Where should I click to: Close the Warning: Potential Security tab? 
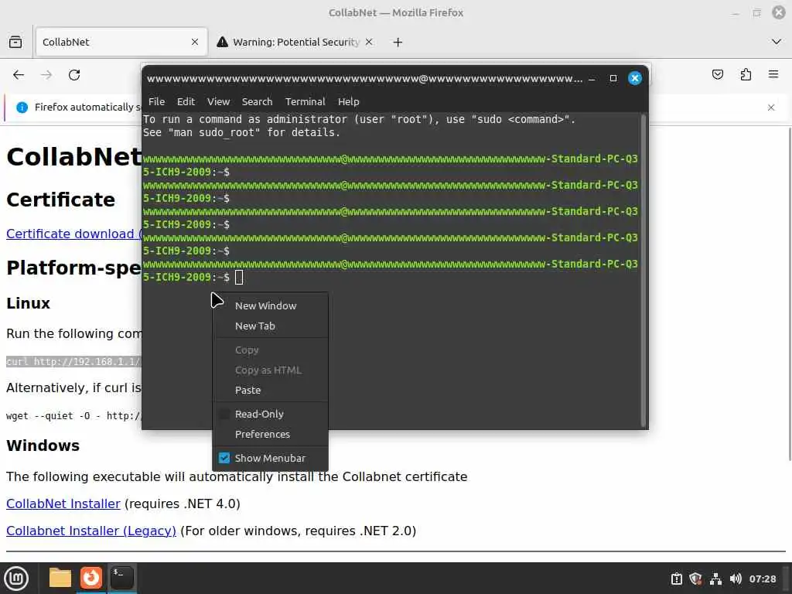pyautogui.click(x=369, y=42)
